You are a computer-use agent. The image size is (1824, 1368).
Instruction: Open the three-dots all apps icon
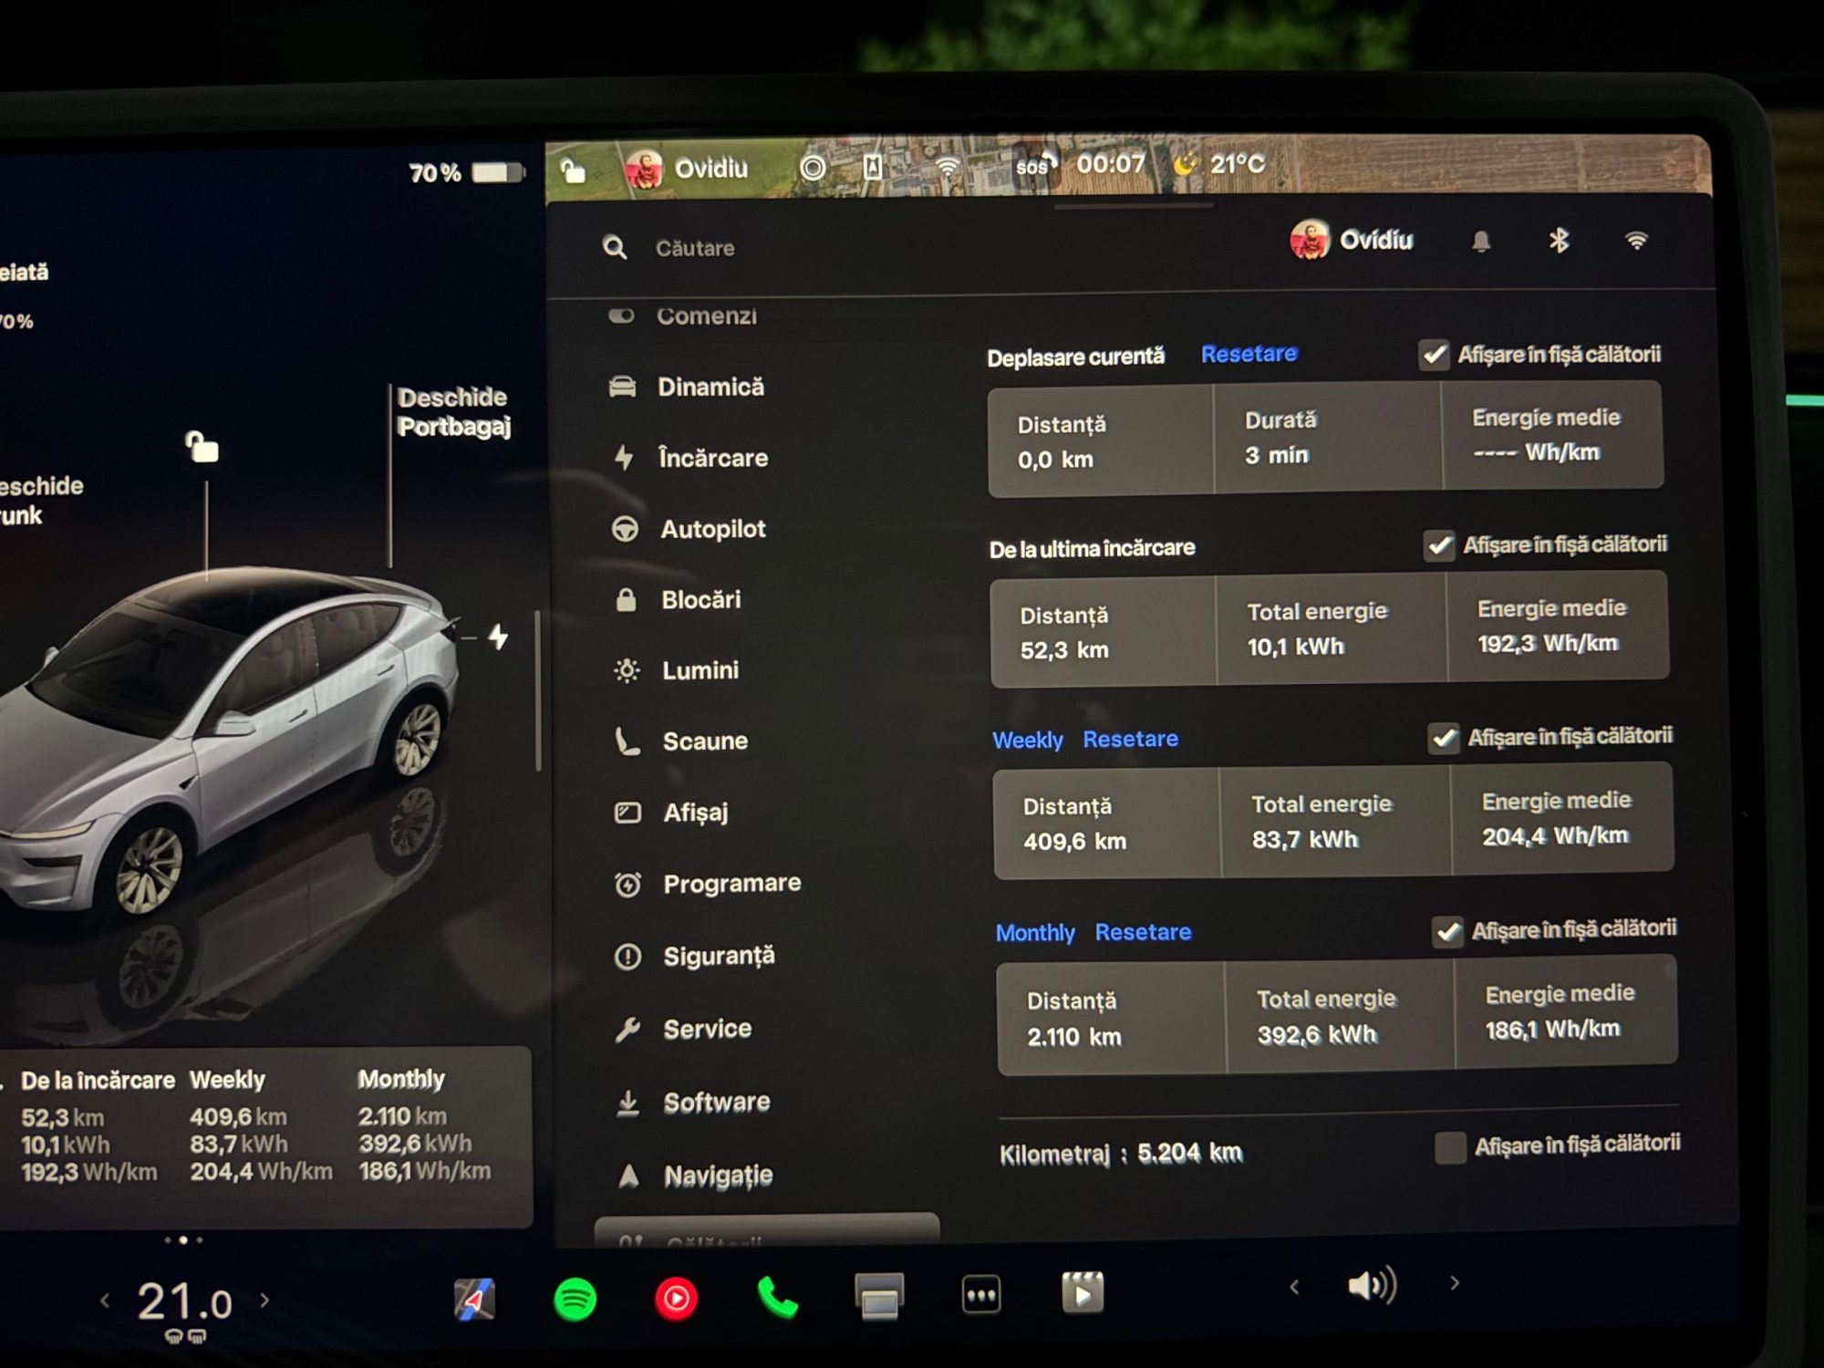(x=981, y=1294)
